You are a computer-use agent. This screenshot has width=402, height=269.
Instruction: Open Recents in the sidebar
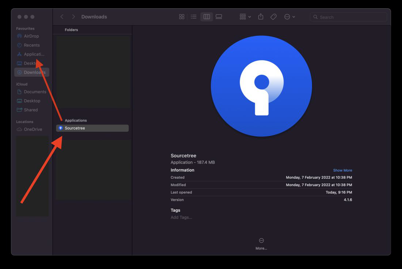click(31, 45)
